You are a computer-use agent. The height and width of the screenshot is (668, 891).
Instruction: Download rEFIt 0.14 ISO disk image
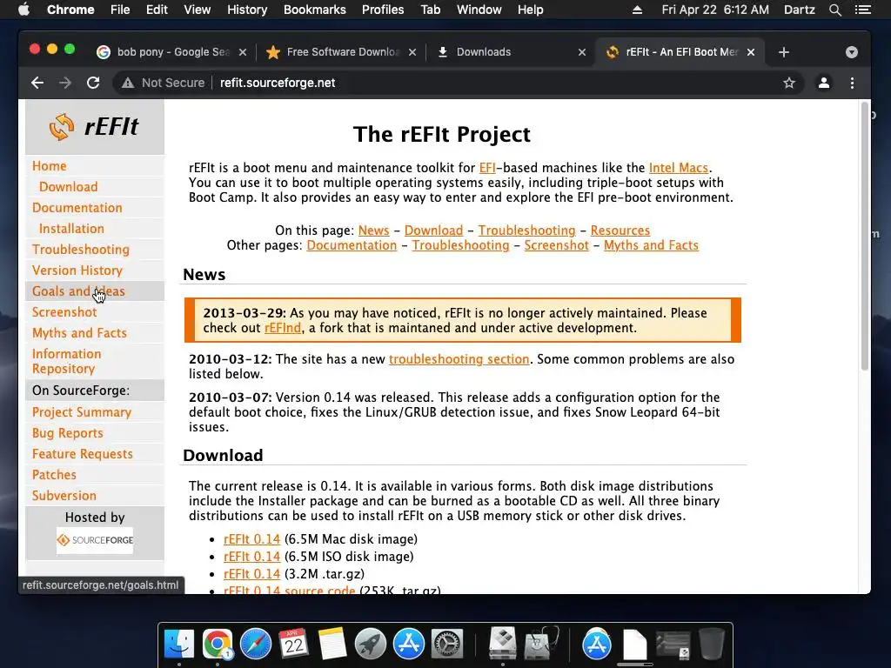[251, 557]
